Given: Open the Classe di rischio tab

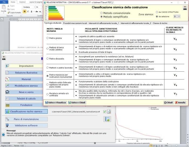Looking at the screenshot, I should point(160,23).
